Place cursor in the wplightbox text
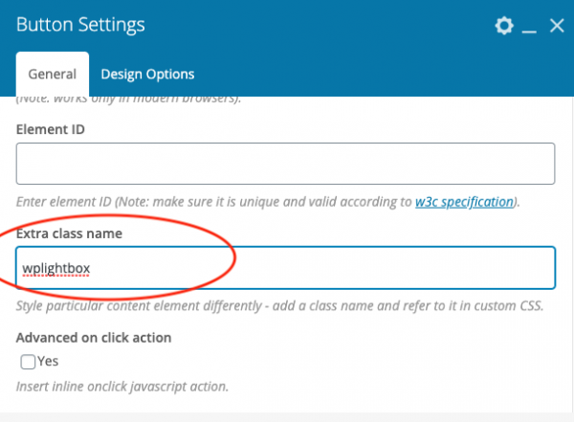The image size is (574, 422). click(56, 268)
